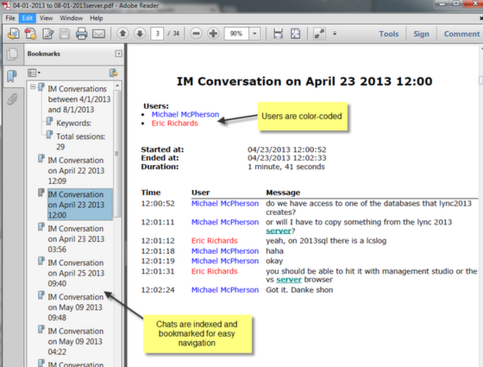483x367 pixels.
Task: Click Eric Richards in Users list
Action: pyautogui.click(x=174, y=123)
